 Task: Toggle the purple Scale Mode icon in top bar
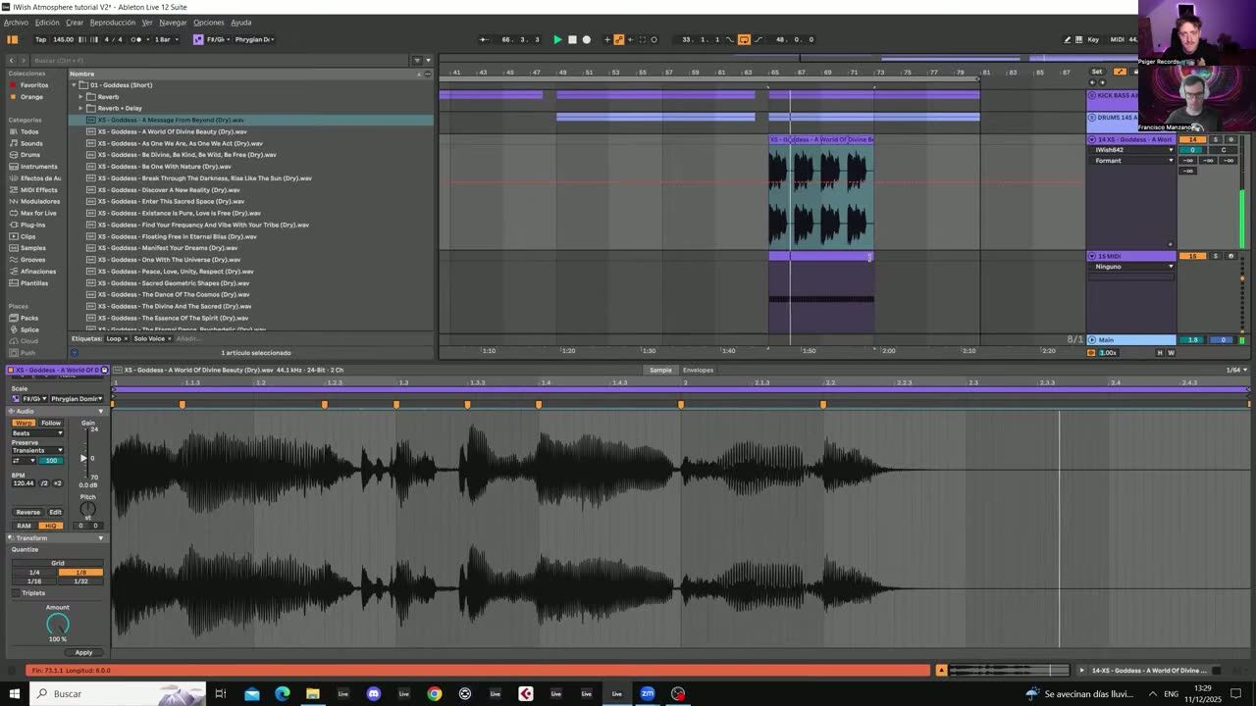click(x=198, y=39)
